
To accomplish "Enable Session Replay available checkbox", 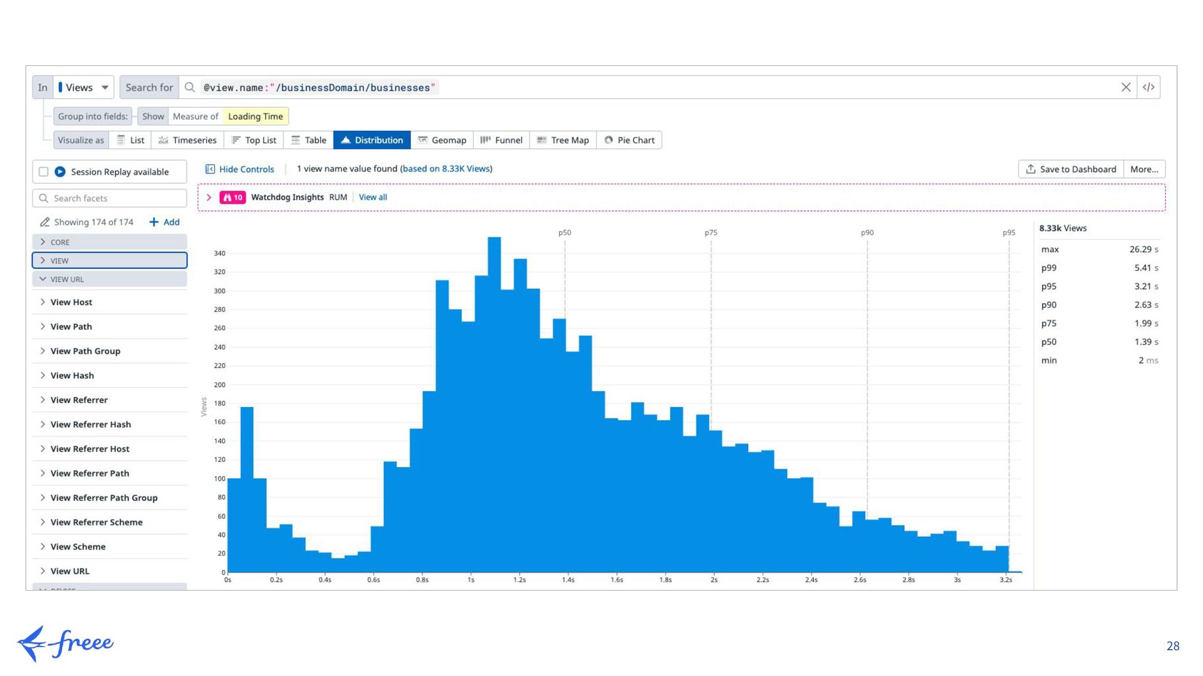I will tap(44, 172).
